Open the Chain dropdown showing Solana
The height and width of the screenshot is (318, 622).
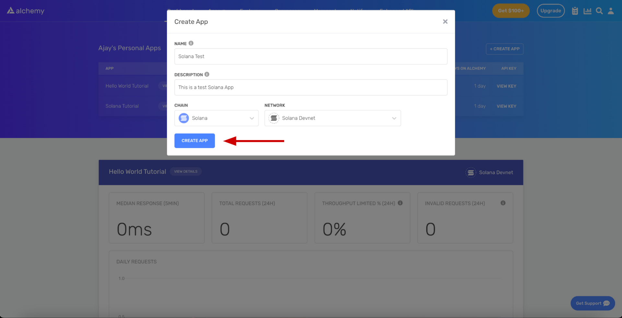[x=216, y=118]
